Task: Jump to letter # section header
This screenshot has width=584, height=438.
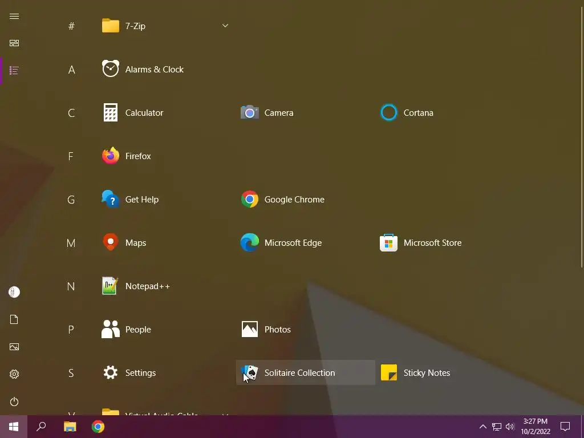Action: (x=71, y=26)
